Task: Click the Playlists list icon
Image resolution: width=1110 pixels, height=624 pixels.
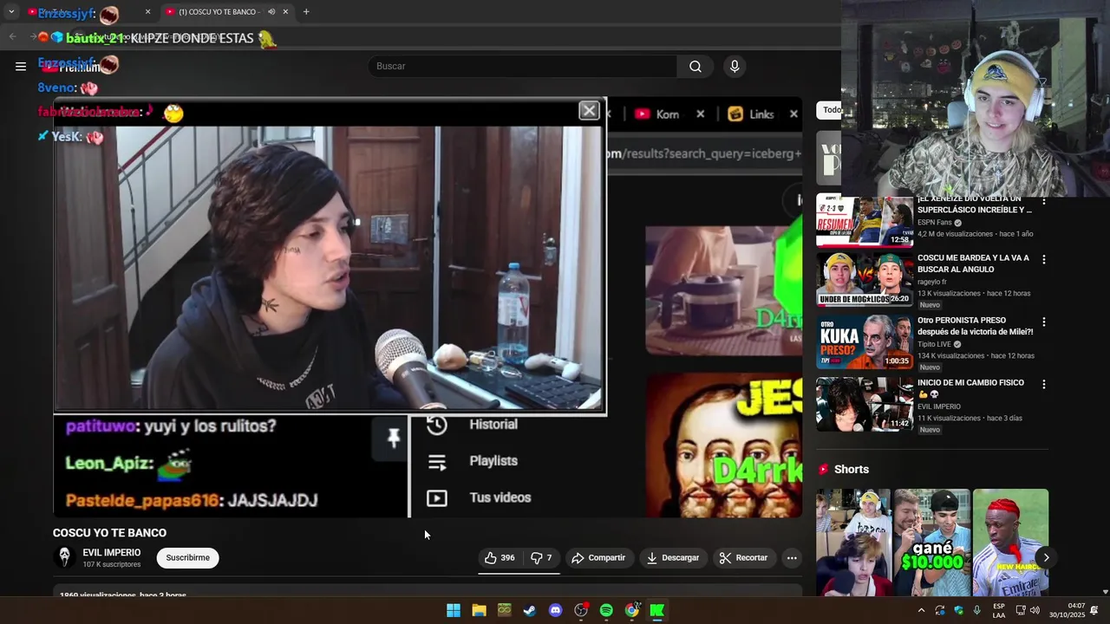Action: [437, 462]
